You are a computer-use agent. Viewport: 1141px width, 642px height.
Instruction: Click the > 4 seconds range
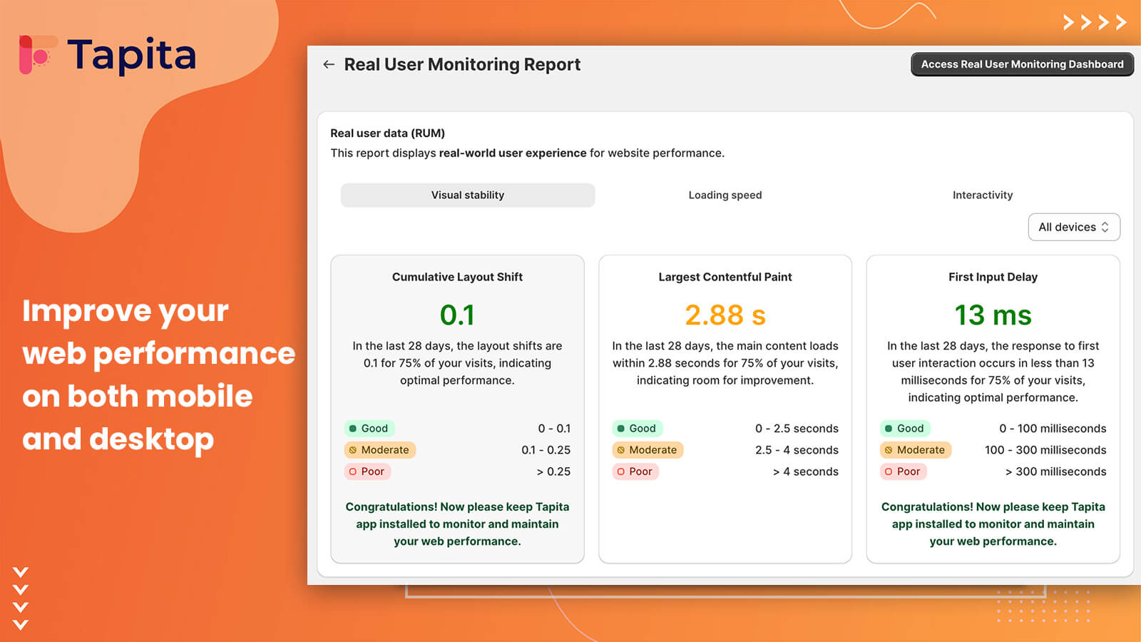click(806, 471)
